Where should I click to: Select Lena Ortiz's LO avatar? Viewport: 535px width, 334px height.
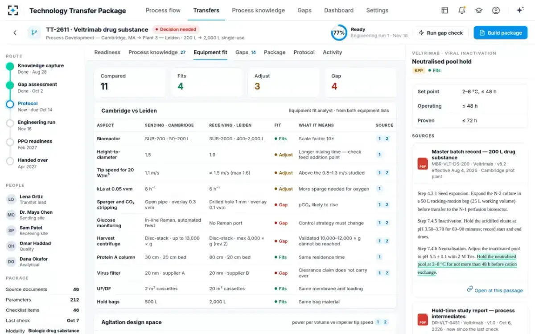tap(11, 200)
